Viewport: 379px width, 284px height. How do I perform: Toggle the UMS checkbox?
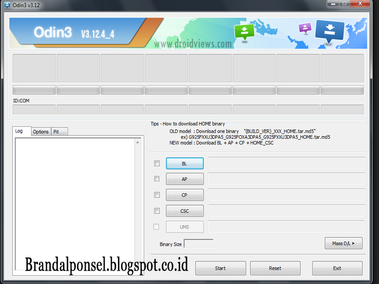coord(156,227)
